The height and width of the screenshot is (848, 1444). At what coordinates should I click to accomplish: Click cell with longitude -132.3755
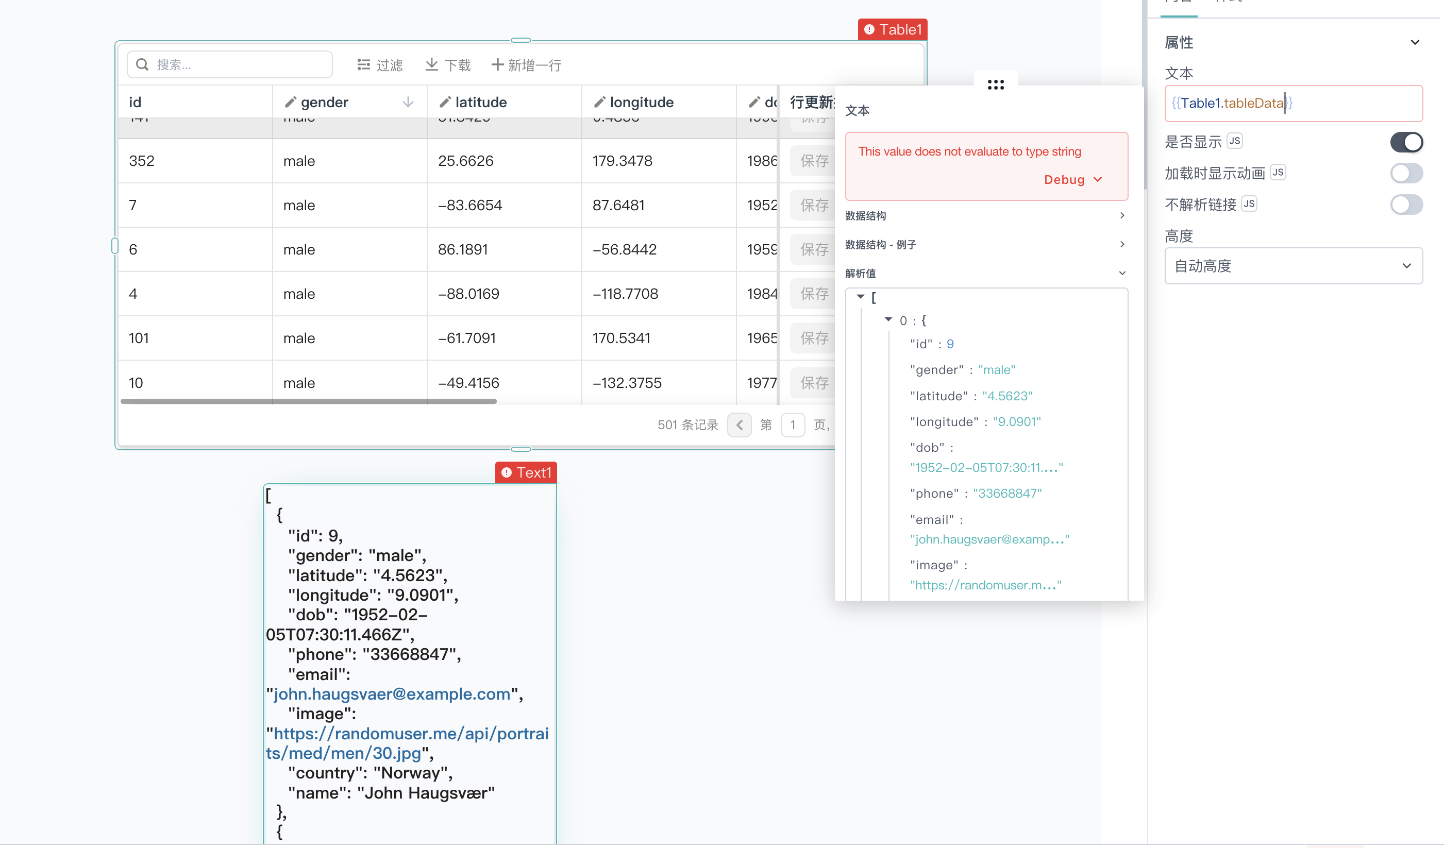coord(659,383)
